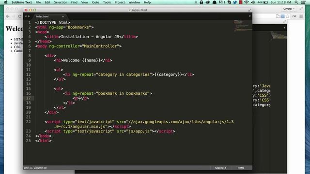Reload the page in the browser
This screenshot has height=174, width=310.
click(19, 16)
